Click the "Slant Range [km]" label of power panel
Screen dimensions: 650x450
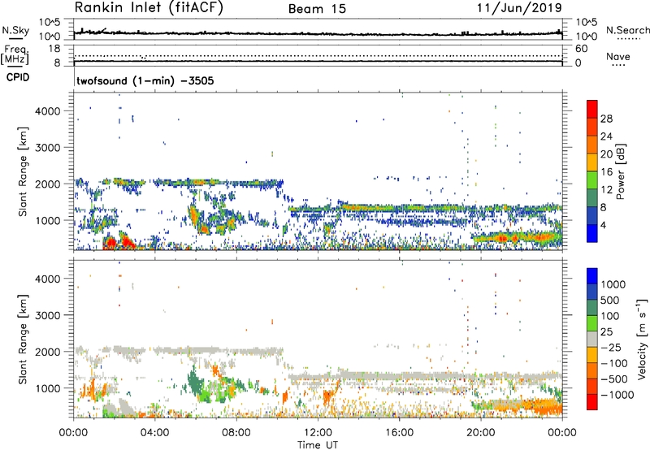point(23,172)
